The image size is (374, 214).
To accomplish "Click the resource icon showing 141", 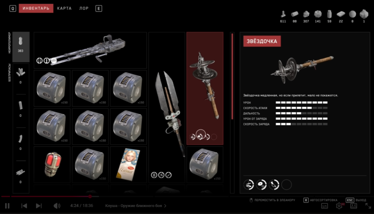I will [x=318, y=16].
